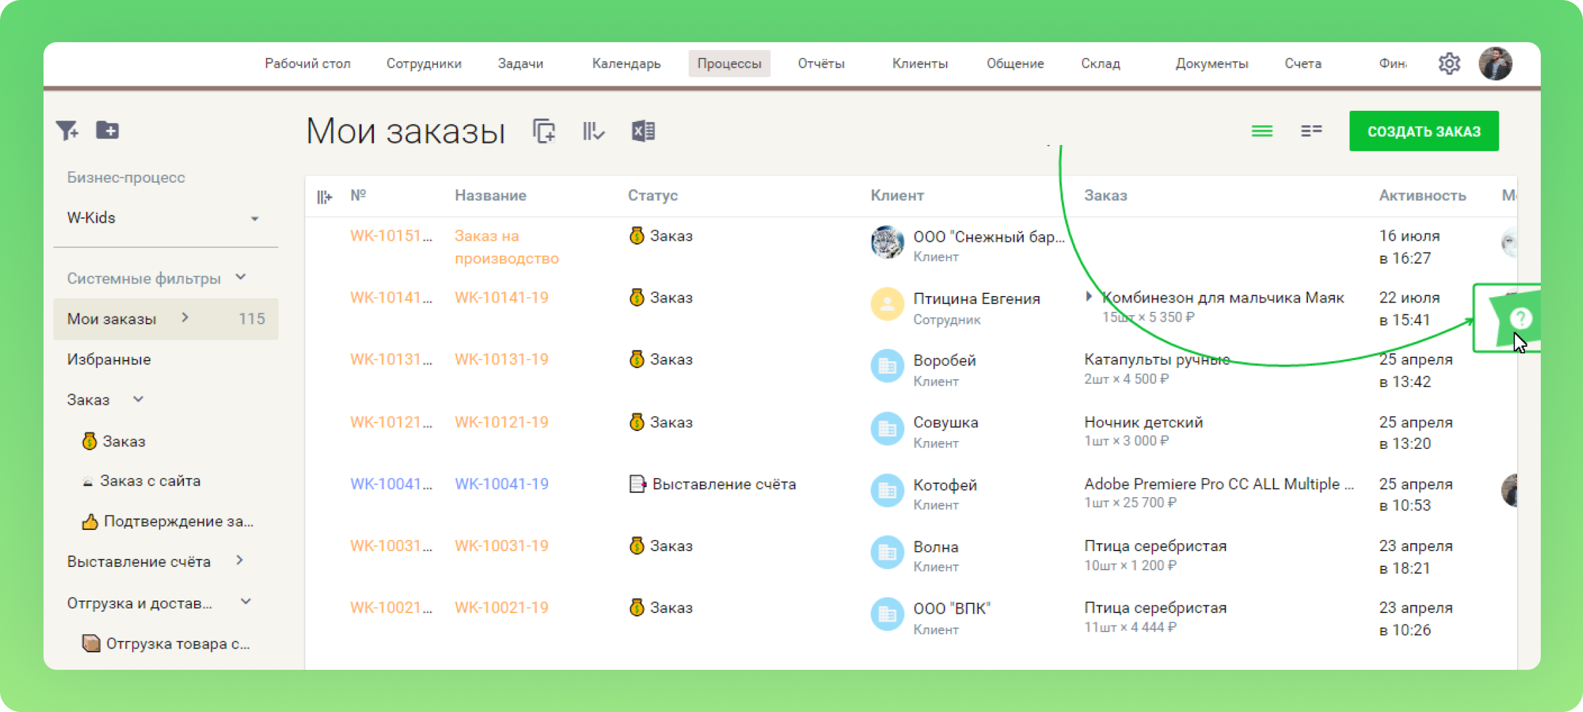Open the settings gear icon
The height and width of the screenshot is (712, 1583).
tap(1449, 63)
